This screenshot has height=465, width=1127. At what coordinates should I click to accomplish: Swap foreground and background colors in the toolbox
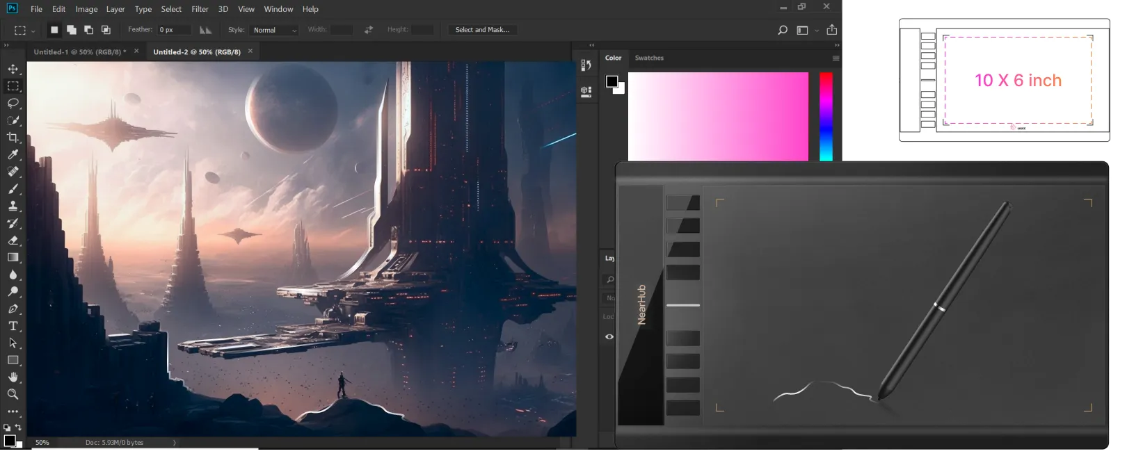(x=18, y=427)
